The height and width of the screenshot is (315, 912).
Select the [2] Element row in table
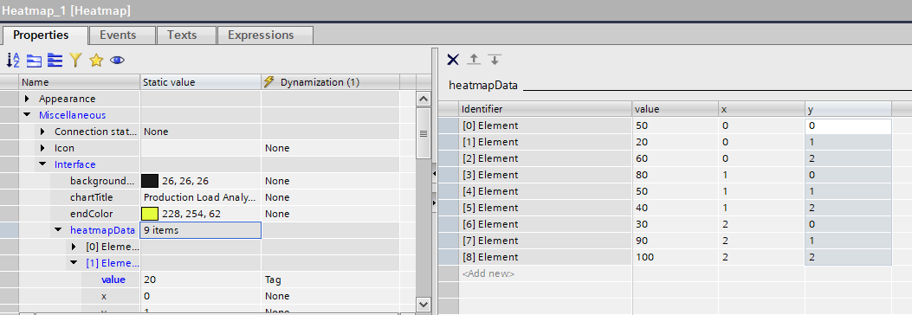click(545, 158)
